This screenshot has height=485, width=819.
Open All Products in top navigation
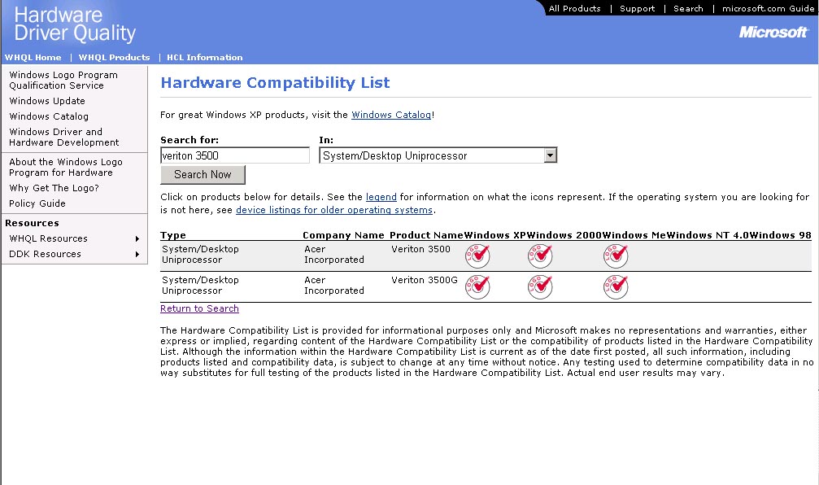tap(574, 9)
